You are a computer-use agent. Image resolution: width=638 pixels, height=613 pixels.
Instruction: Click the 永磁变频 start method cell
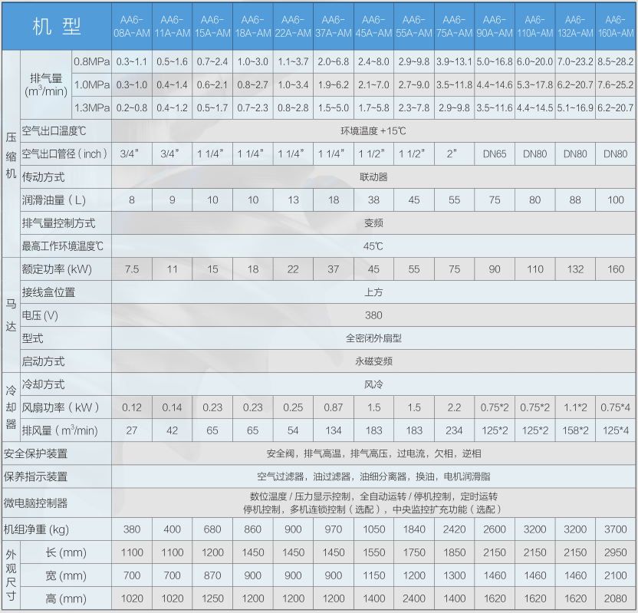[373, 361]
